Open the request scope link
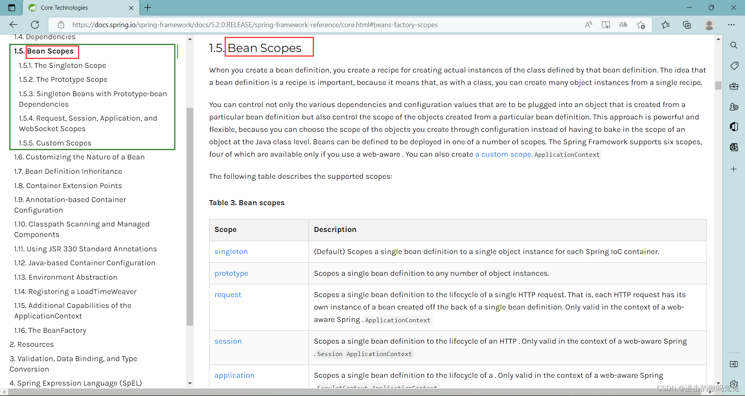 (x=228, y=295)
